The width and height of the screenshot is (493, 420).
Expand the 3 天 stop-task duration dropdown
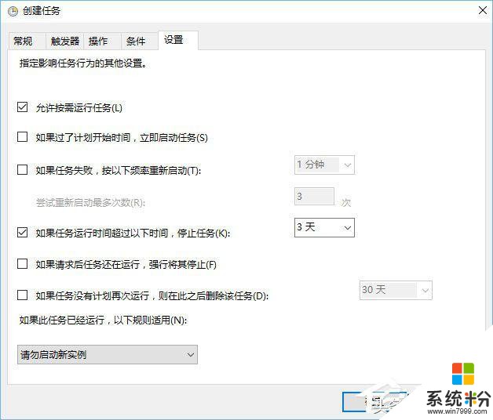(x=324, y=227)
